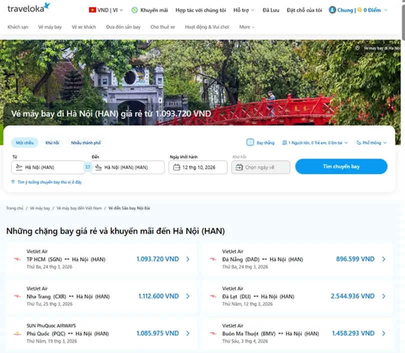Expand the Hỗ trợ menu
Viewport: 405px width, 353px height.
pos(243,10)
